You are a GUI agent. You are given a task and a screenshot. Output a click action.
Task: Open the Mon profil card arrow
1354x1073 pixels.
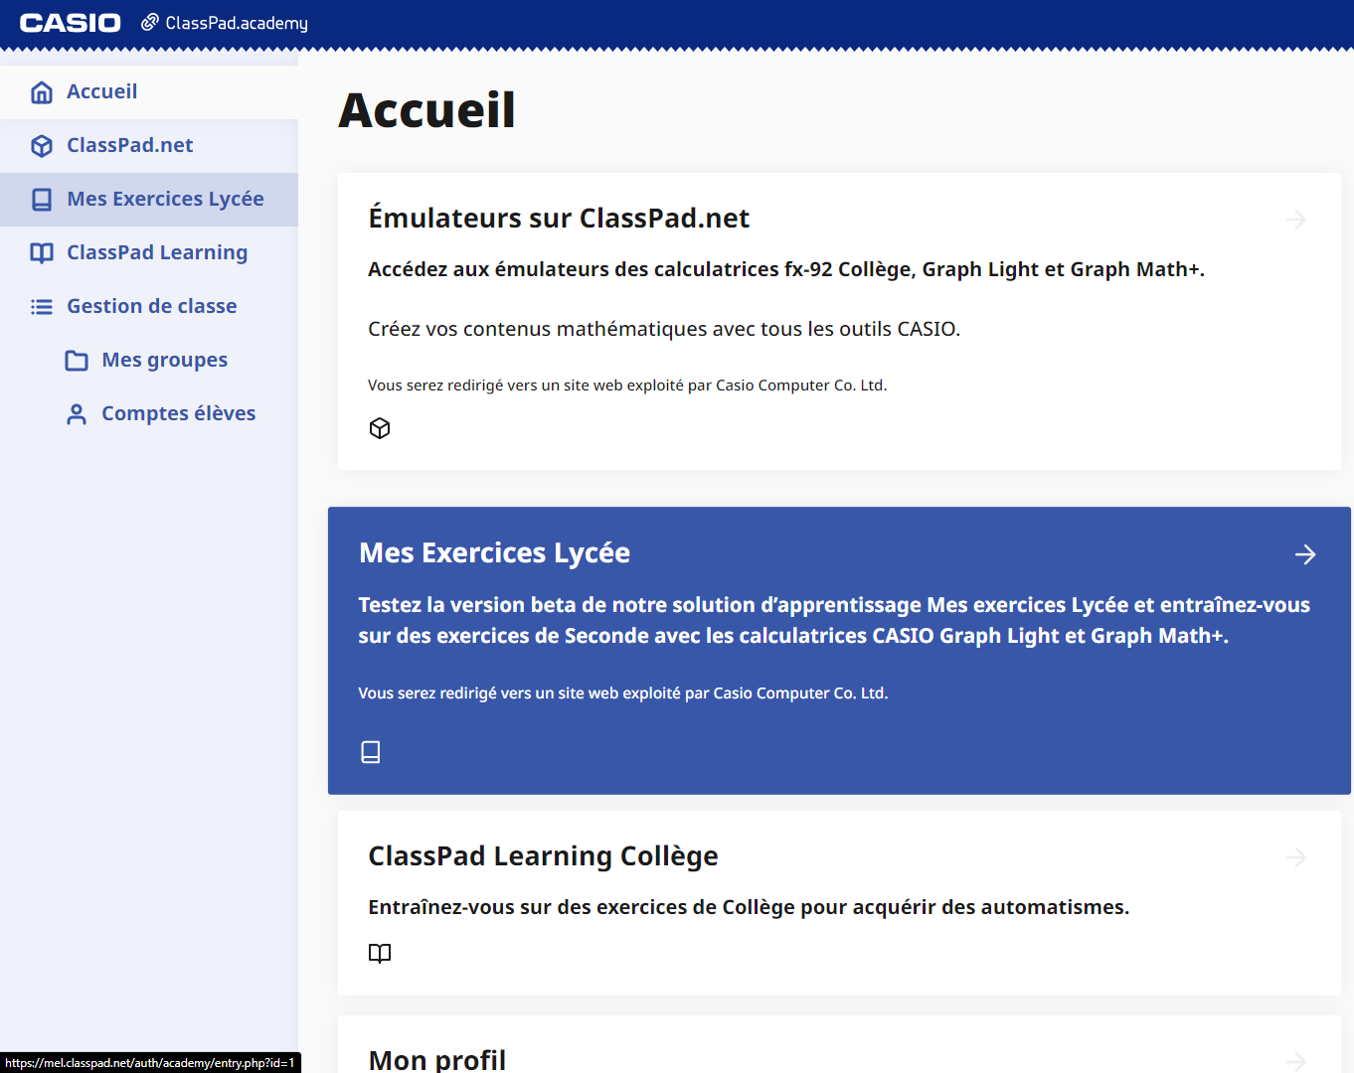point(1296,1061)
